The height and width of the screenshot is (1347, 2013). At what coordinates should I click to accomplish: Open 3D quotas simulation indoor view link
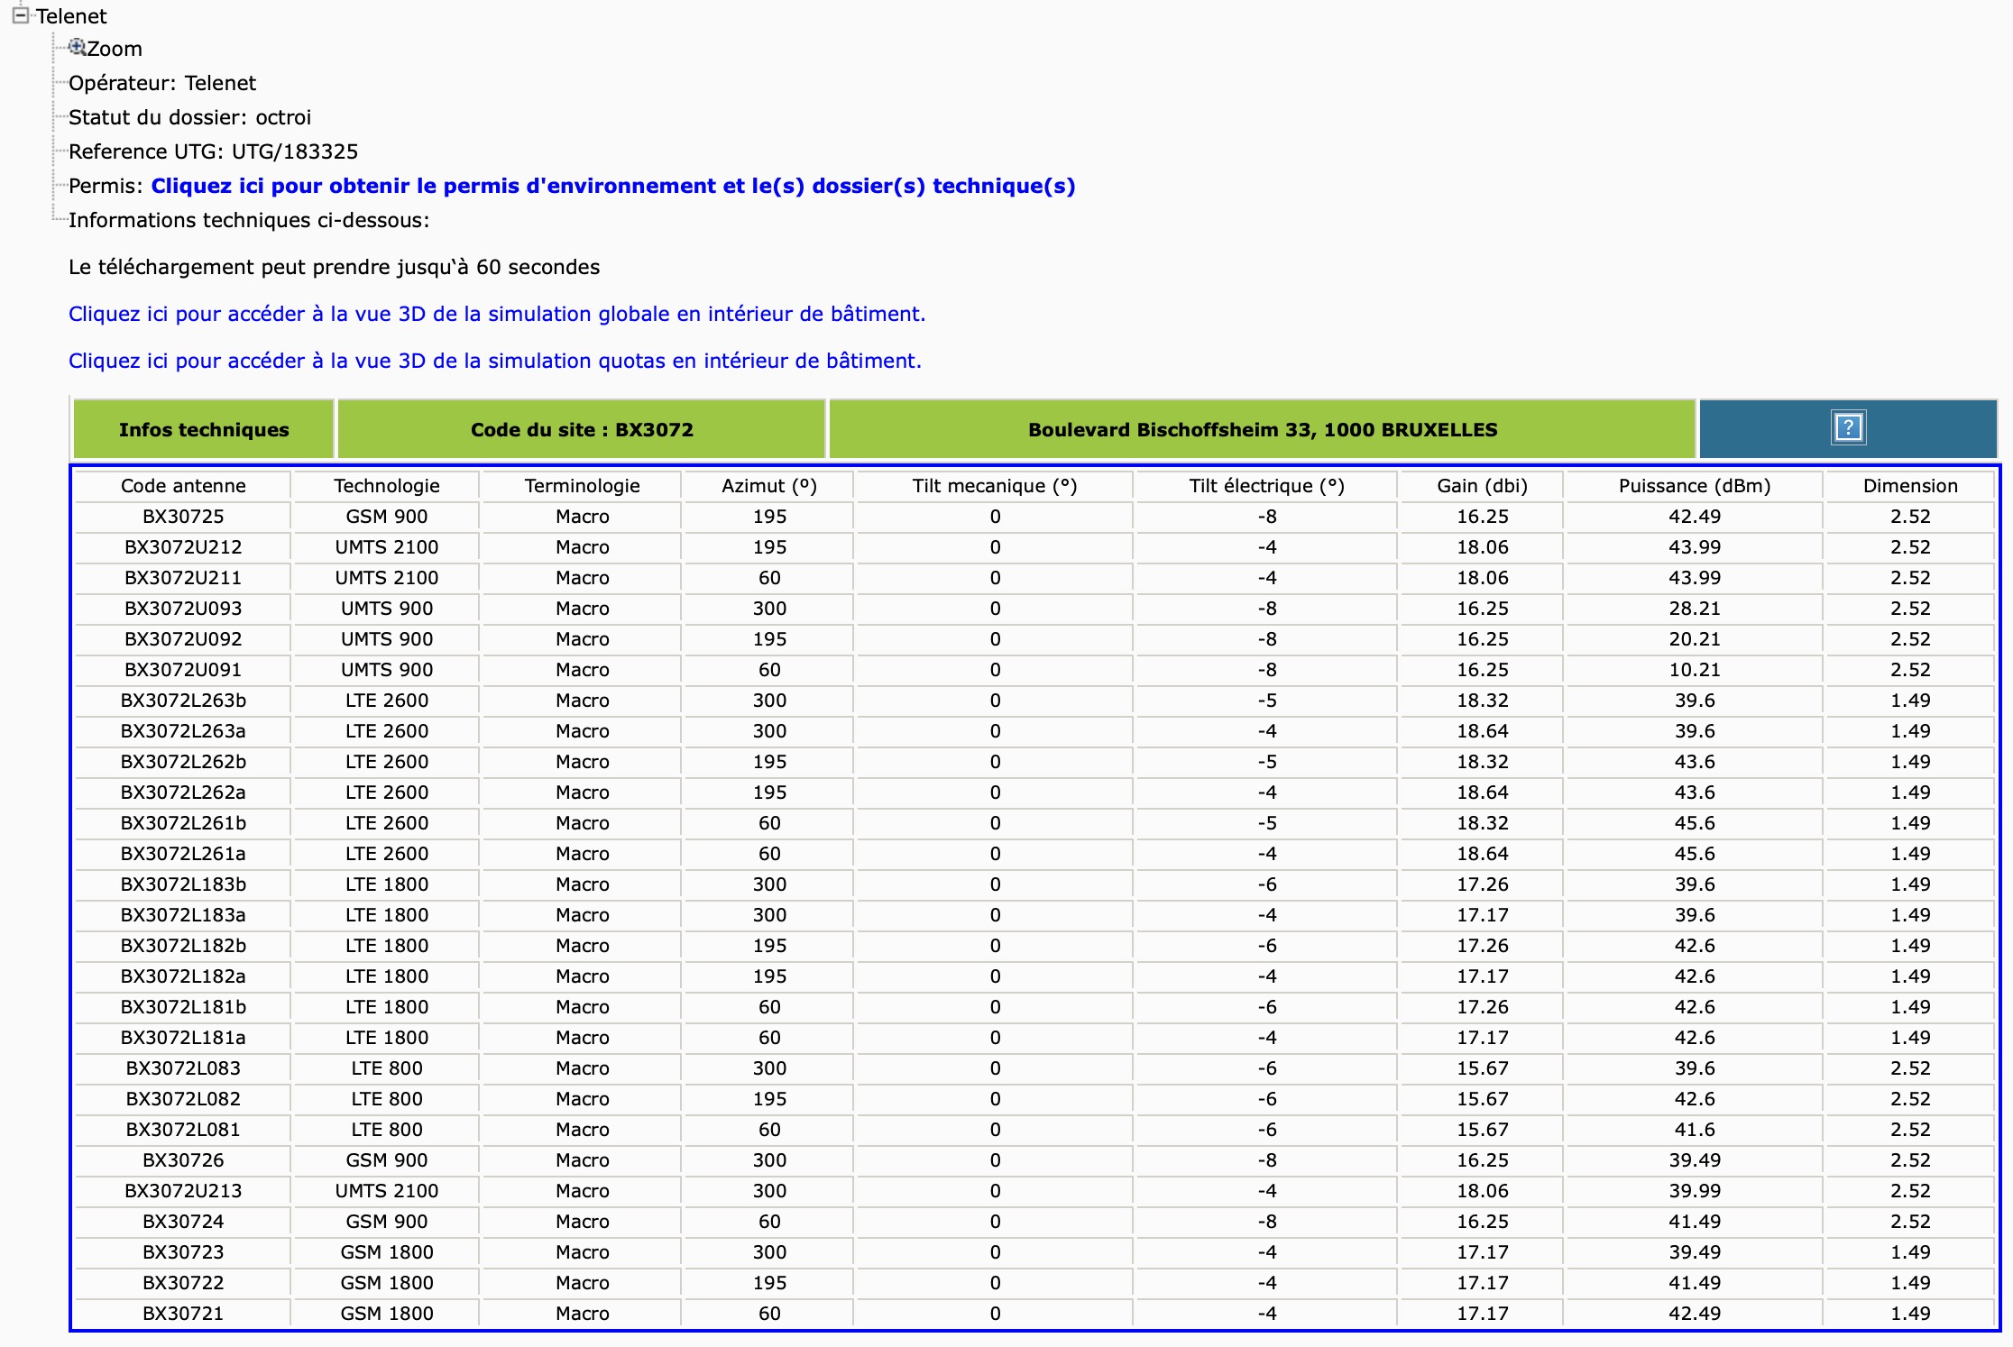[x=495, y=361]
